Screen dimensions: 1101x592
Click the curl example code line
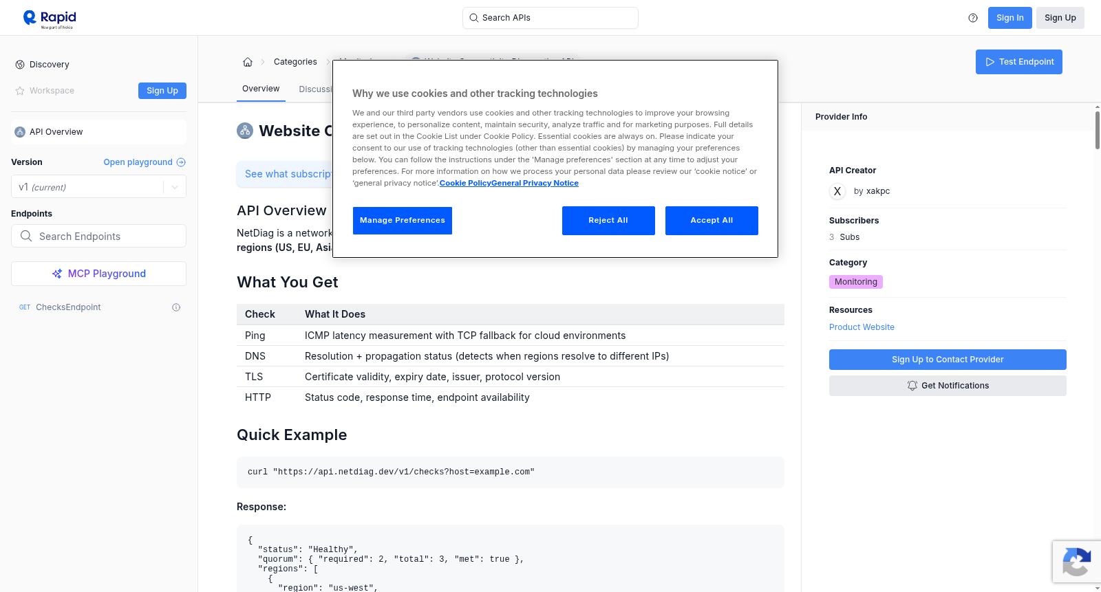(x=391, y=472)
